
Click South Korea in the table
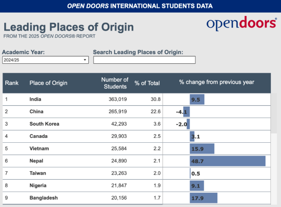tap(44, 124)
